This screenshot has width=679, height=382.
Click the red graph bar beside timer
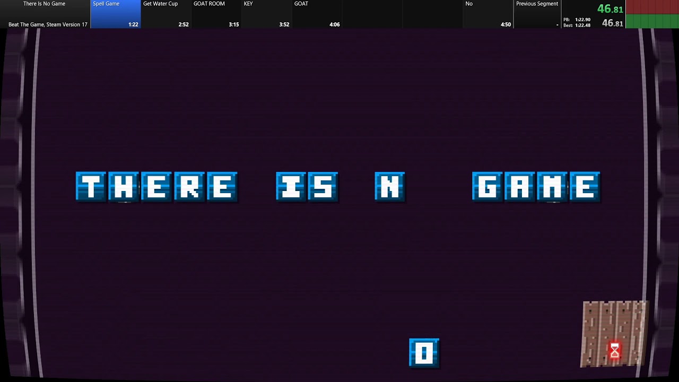(x=652, y=7)
